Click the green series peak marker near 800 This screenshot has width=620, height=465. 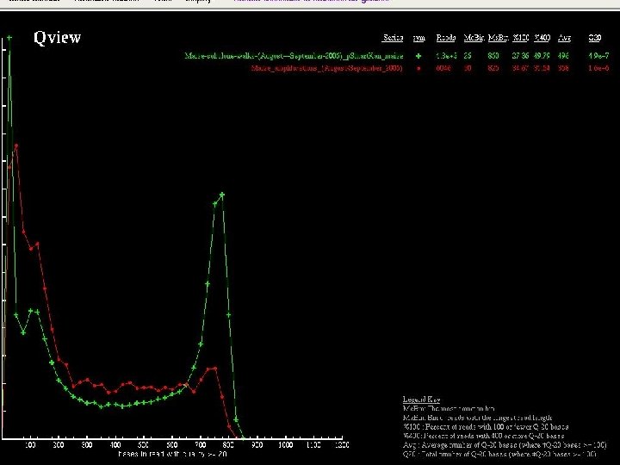(x=221, y=195)
